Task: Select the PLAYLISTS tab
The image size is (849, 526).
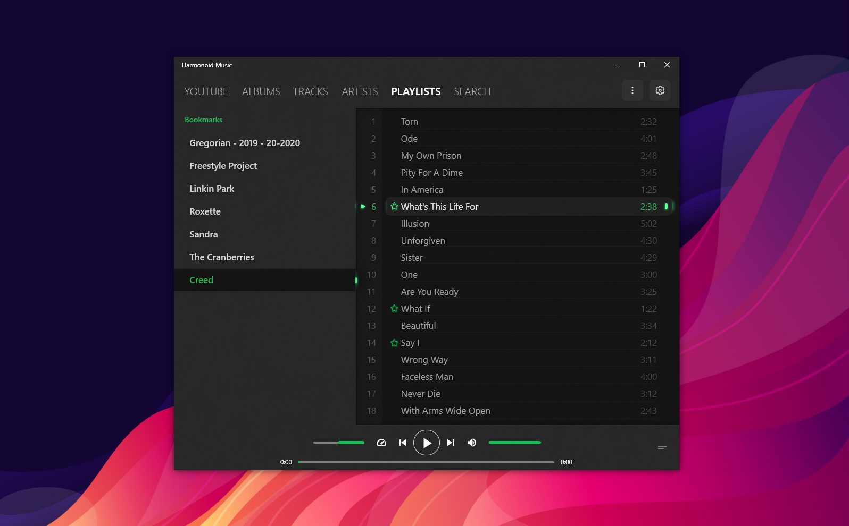Action: 415,91
